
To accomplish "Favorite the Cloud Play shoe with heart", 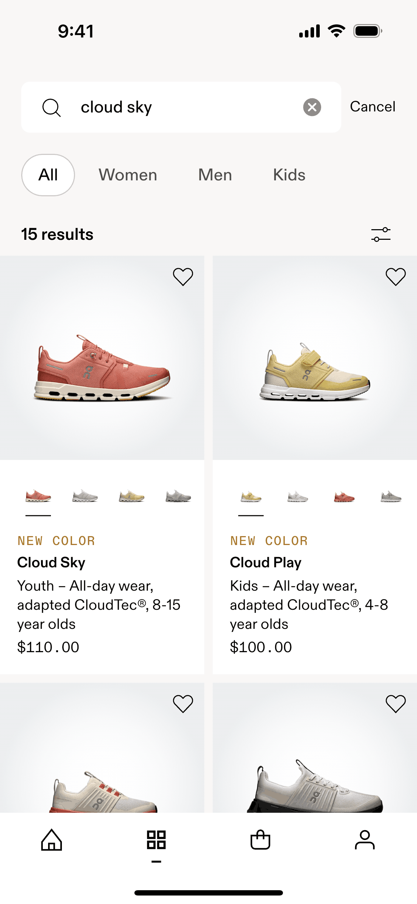I will click(x=395, y=277).
